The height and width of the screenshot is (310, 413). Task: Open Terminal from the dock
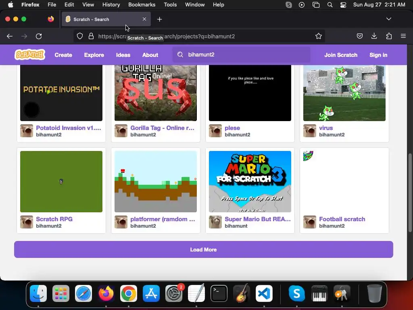pyautogui.click(x=219, y=293)
